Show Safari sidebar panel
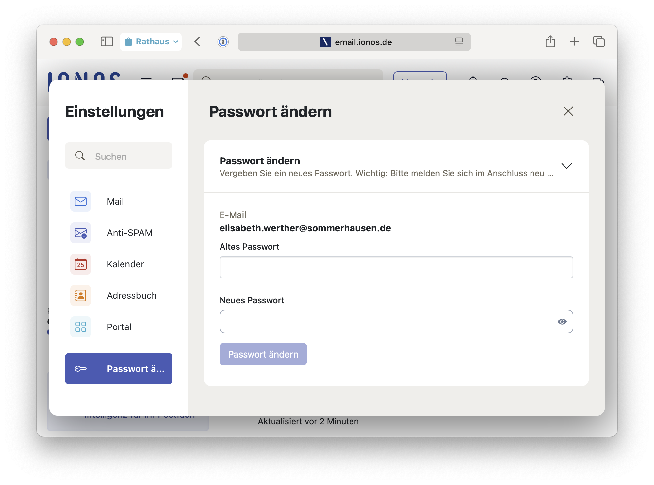The width and height of the screenshot is (654, 485). click(x=107, y=42)
